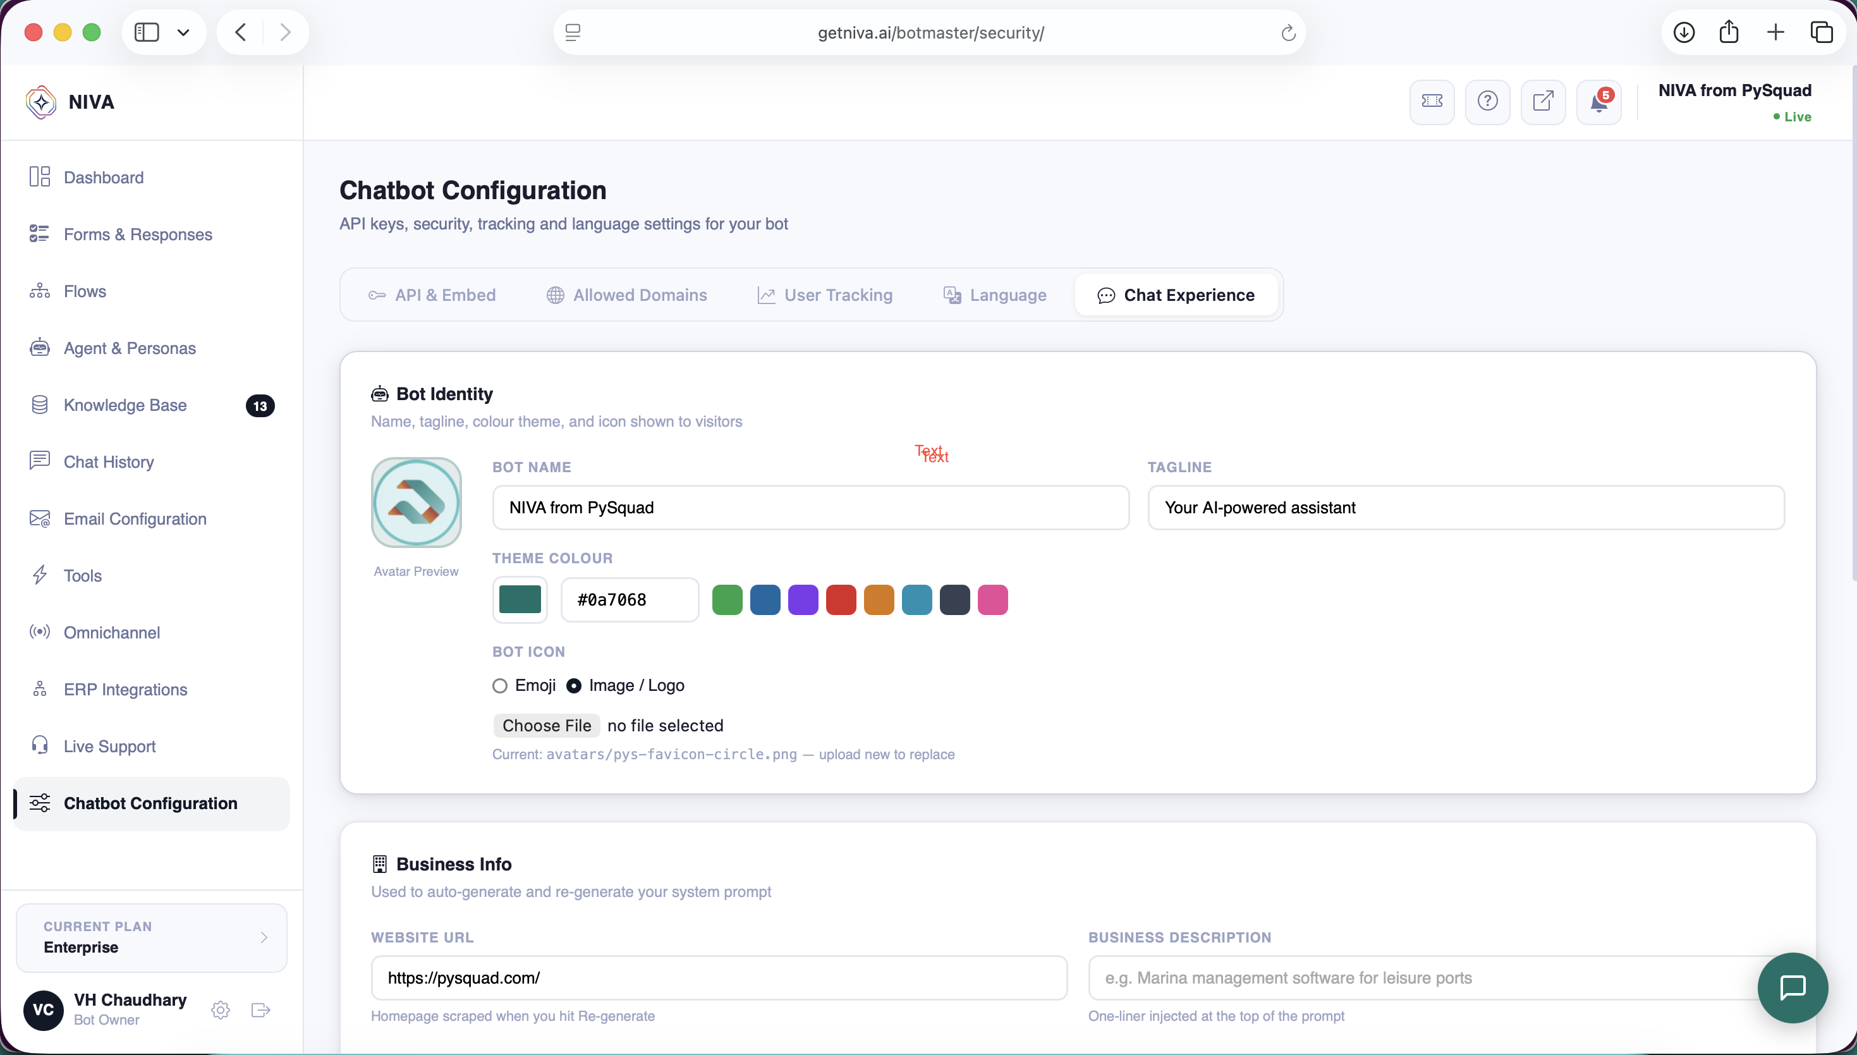The image size is (1857, 1055).
Task: Toggle the Safari sidebar button
Action: [147, 33]
